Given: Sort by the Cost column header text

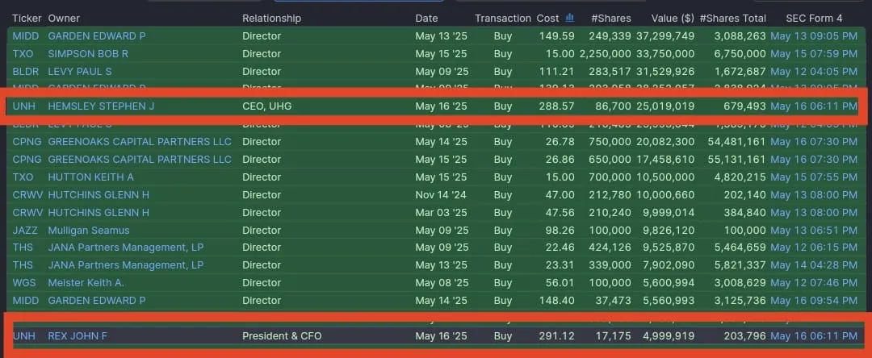Looking at the screenshot, I should click(547, 19).
